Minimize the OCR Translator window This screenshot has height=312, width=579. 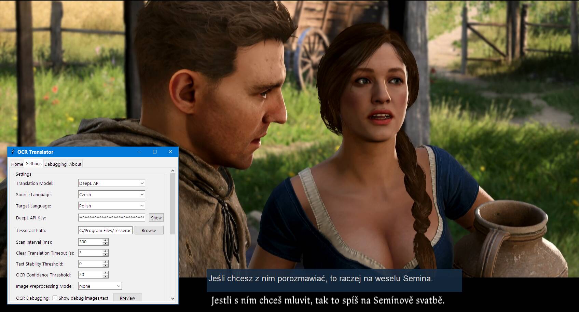[139, 152]
